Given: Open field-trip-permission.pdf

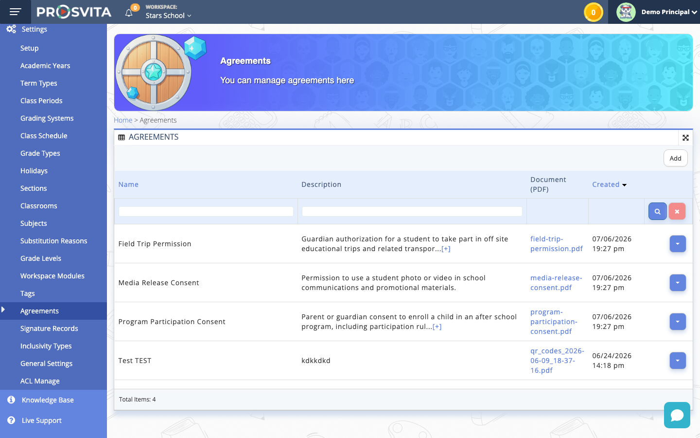Looking at the screenshot, I should [x=557, y=244].
